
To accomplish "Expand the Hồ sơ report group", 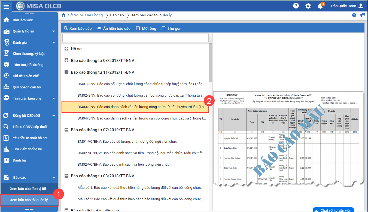I will 66,49.
